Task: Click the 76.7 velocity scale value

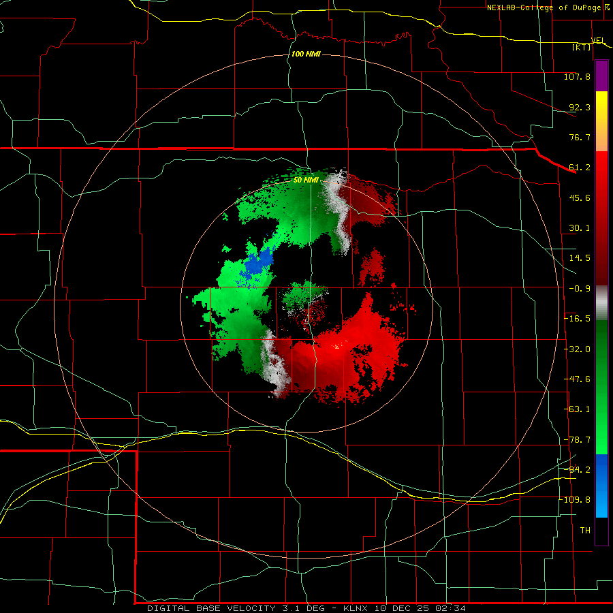Action: [580, 137]
